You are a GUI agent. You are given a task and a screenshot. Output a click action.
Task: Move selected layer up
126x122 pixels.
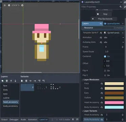pyautogui.click(x=11, y=81)
